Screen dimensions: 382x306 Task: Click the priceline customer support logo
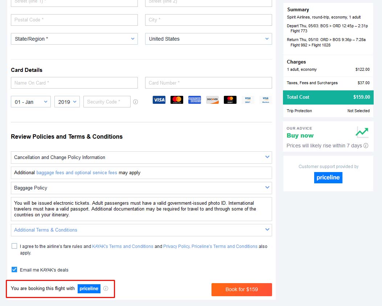[328, 178]
